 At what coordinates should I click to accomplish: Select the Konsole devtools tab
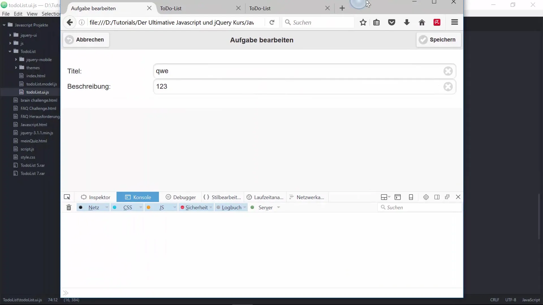pyautogui.click(x=138, y=197)
